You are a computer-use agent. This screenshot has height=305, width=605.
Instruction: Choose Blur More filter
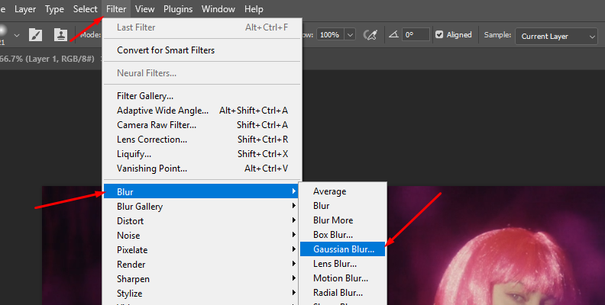pos(343,220)
